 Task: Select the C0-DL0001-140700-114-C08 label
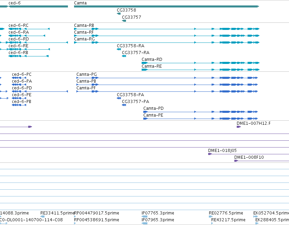tap(31, 220)
